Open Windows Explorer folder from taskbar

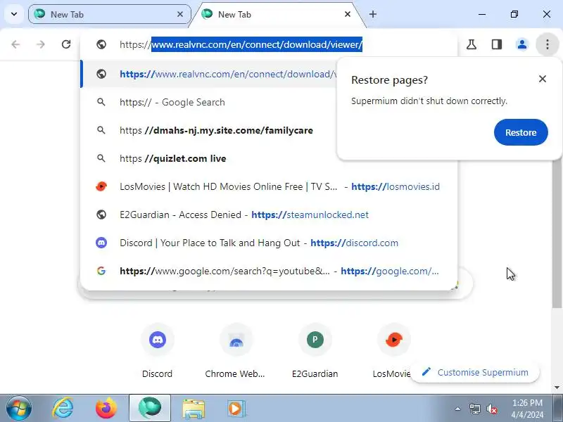pyautogui.click(x=194, y=409)
